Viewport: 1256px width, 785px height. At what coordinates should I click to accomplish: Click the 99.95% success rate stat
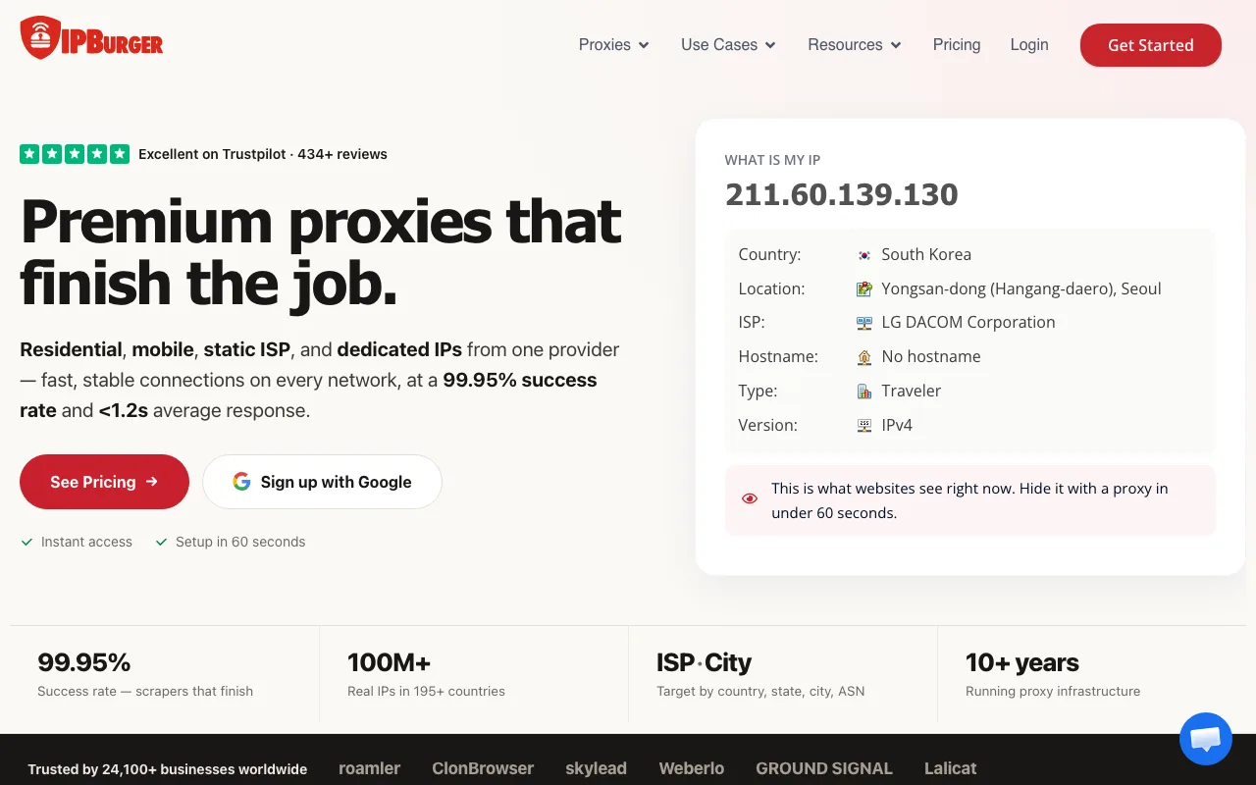tap(145, 675)
